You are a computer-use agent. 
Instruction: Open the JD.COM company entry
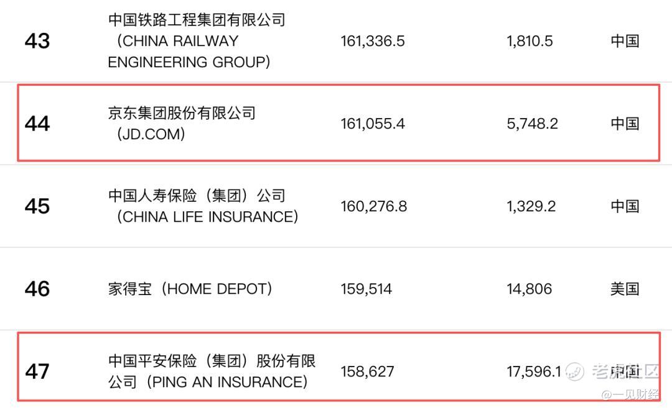tap(182, 124)
